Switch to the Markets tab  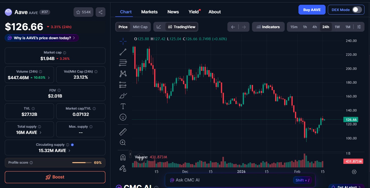pos(149,12)
